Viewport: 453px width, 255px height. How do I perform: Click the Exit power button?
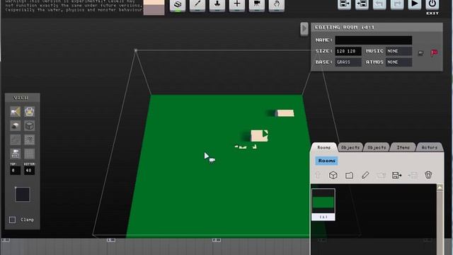432,4
